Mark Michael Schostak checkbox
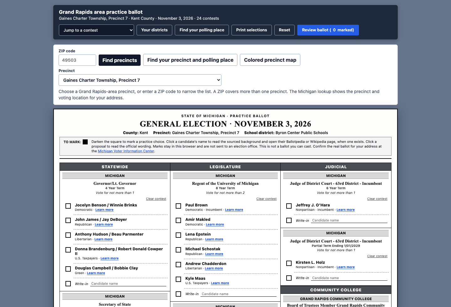The height and width of the screenshot is (307, 451). point(179,250)
